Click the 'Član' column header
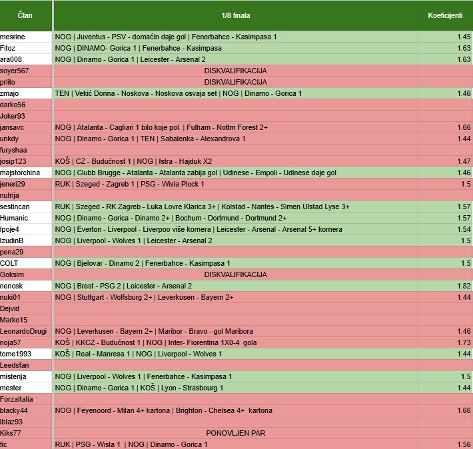Viewport: 473px width, 449px height. pos(25,15)
